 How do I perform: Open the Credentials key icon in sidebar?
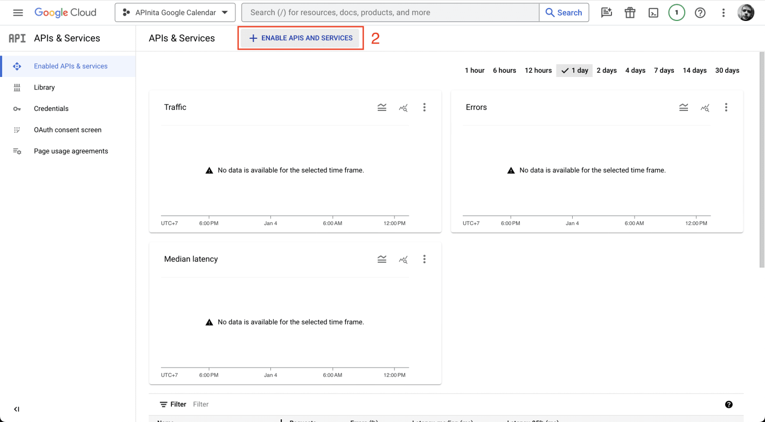coord(17,108)
